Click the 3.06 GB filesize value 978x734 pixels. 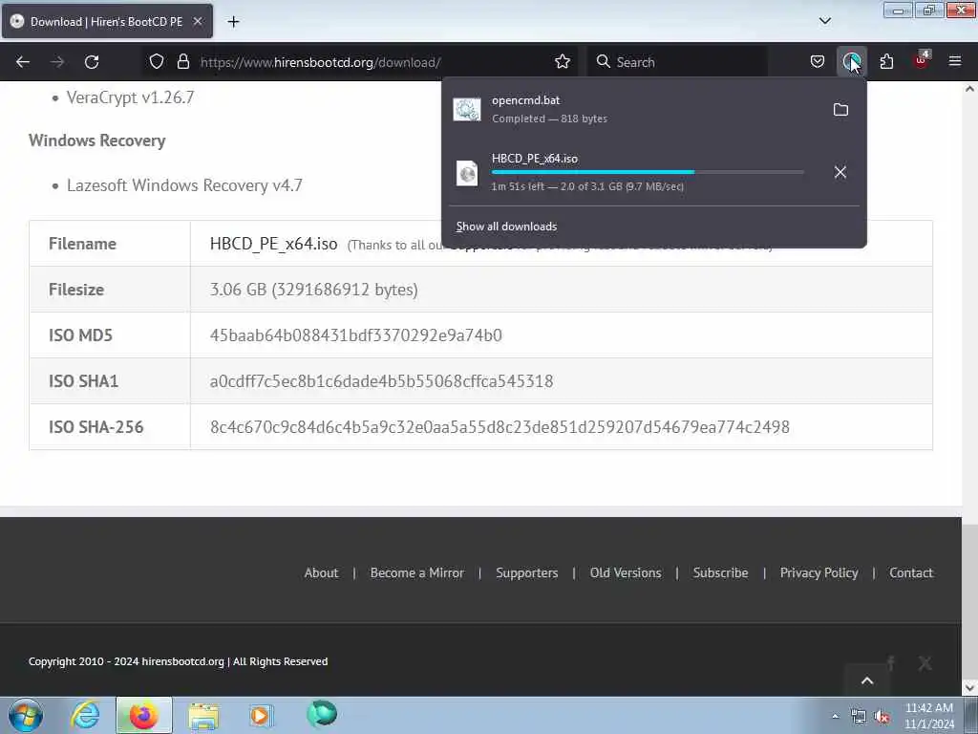[x=313, y=290]
